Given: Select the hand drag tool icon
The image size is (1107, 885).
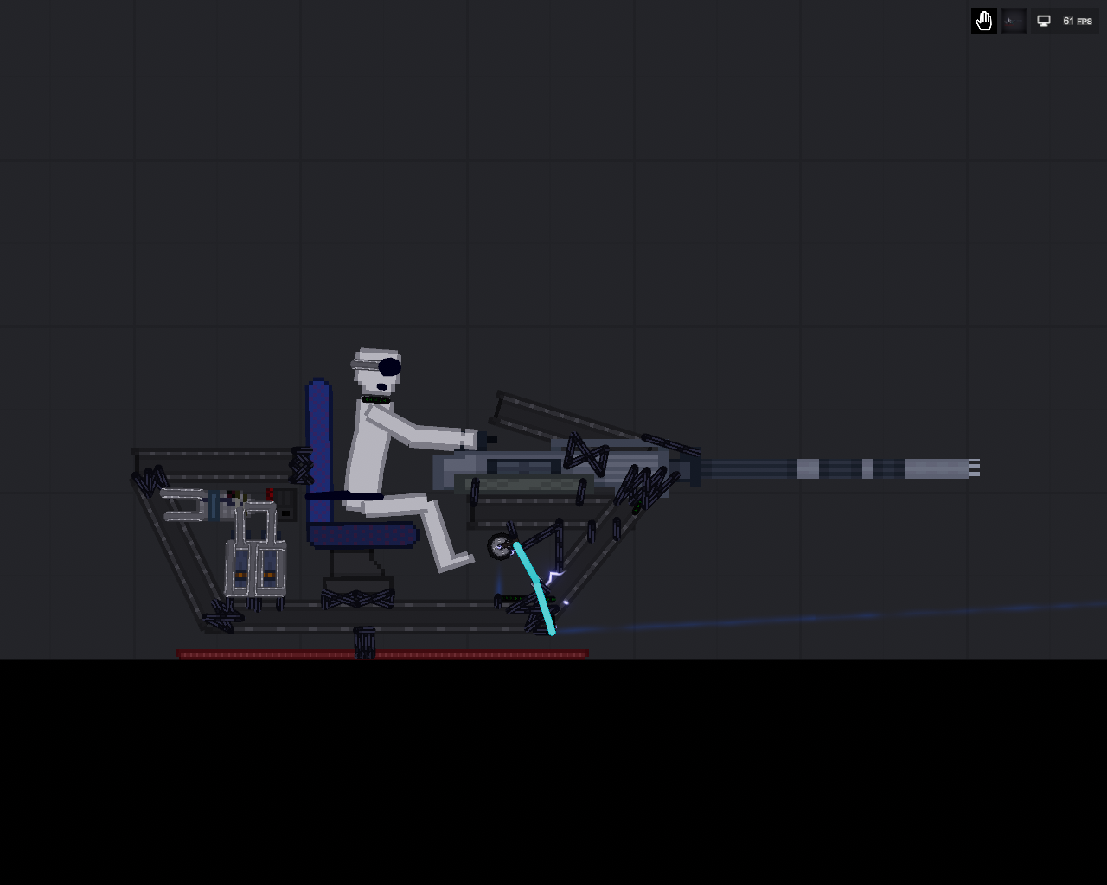Looking at the screenshot, I should click(x=983, y=21).
